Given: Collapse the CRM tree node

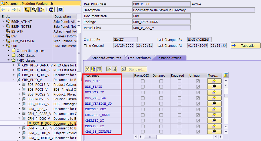Looking at the screenshot, I should (3, 45).
